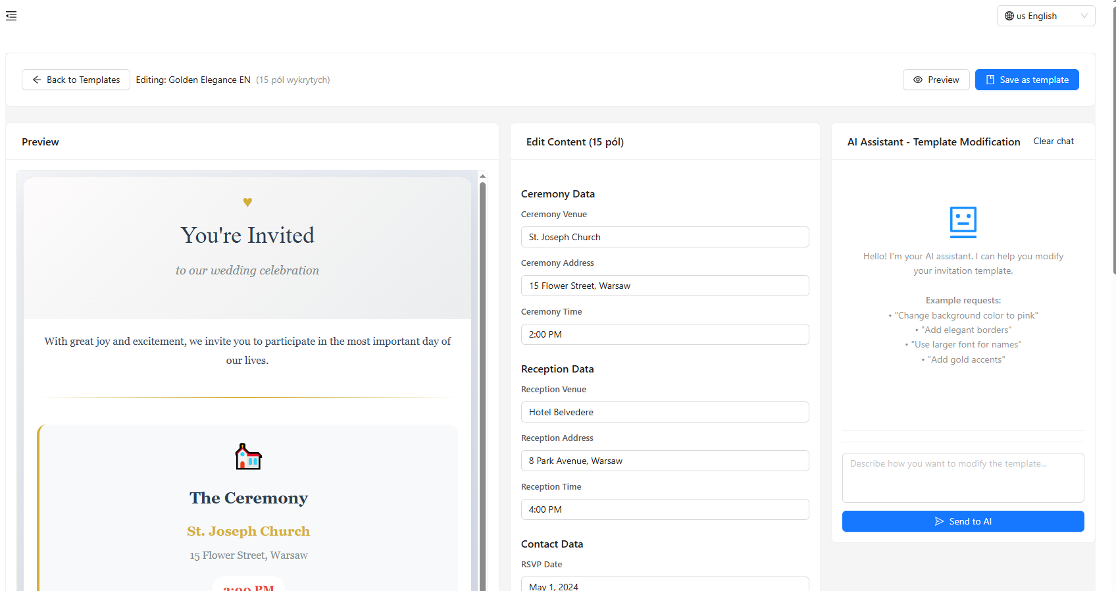The height and width of the screenshot is (591, 1116).
Task: Click Save as template button
Action: pos(1027,80)
